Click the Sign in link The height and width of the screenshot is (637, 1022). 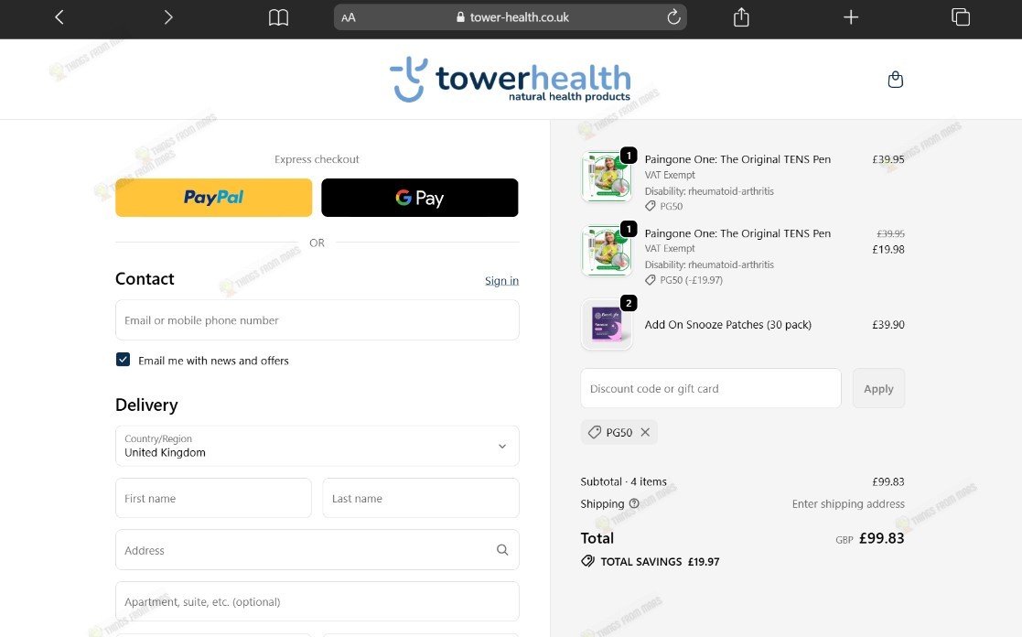(x=502, y=280)
